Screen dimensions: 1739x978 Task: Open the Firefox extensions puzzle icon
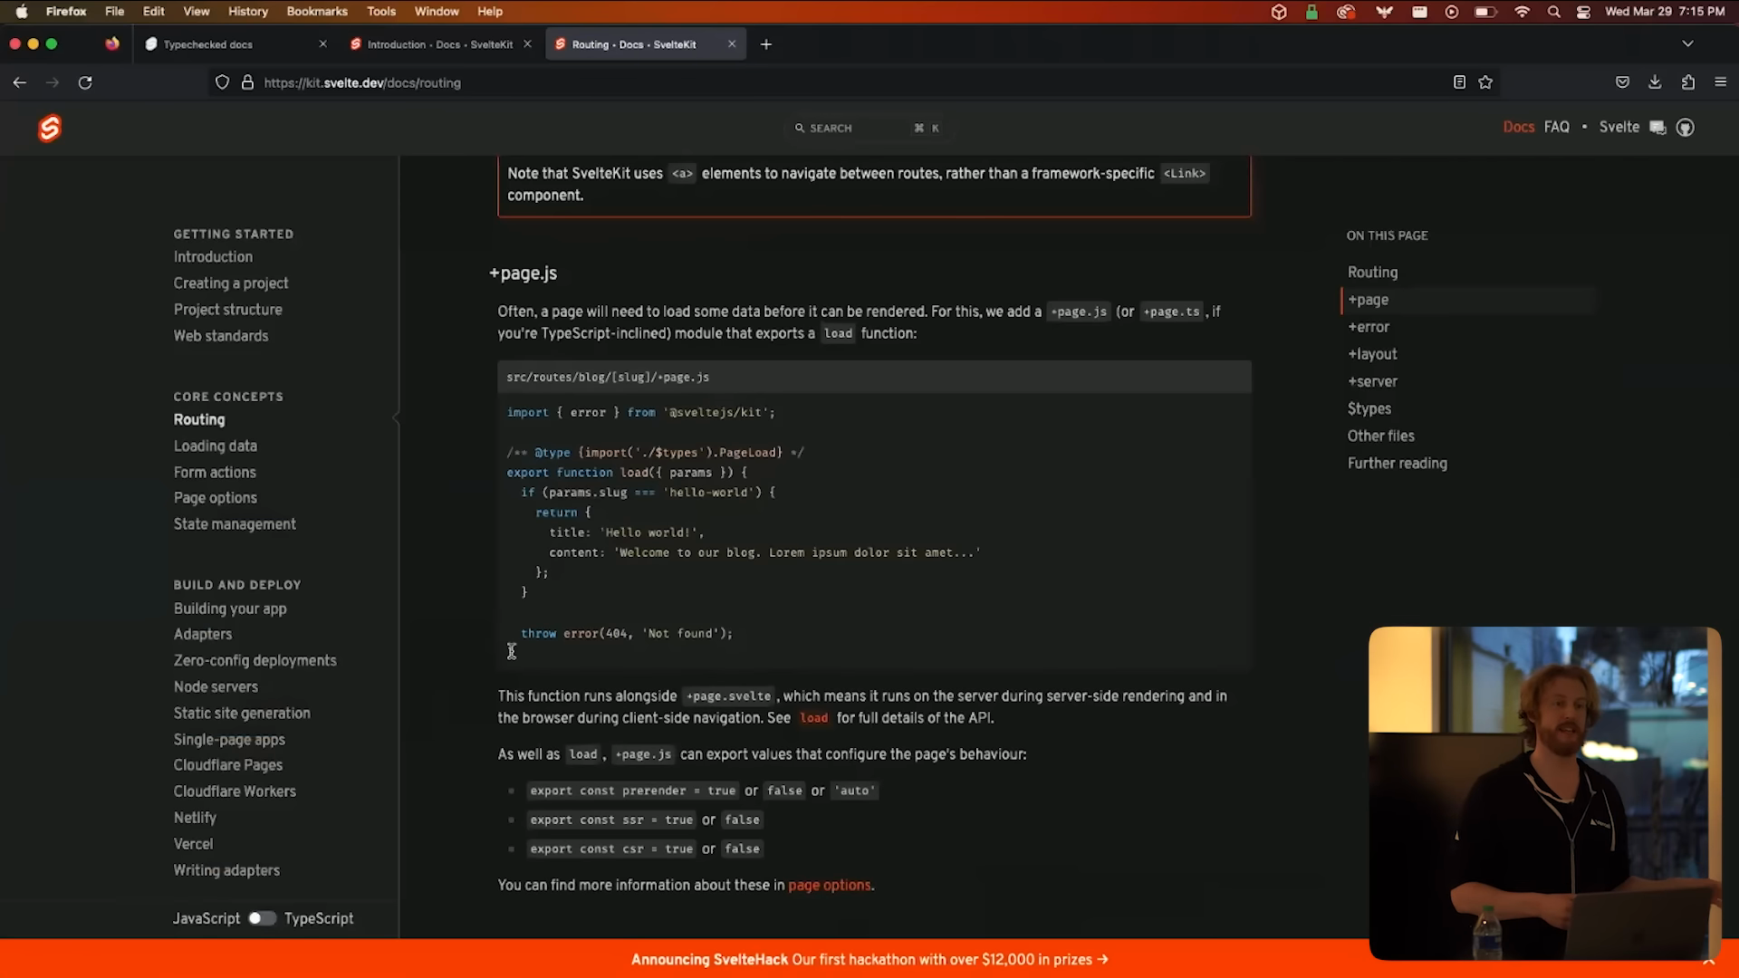coord(1688,82)
